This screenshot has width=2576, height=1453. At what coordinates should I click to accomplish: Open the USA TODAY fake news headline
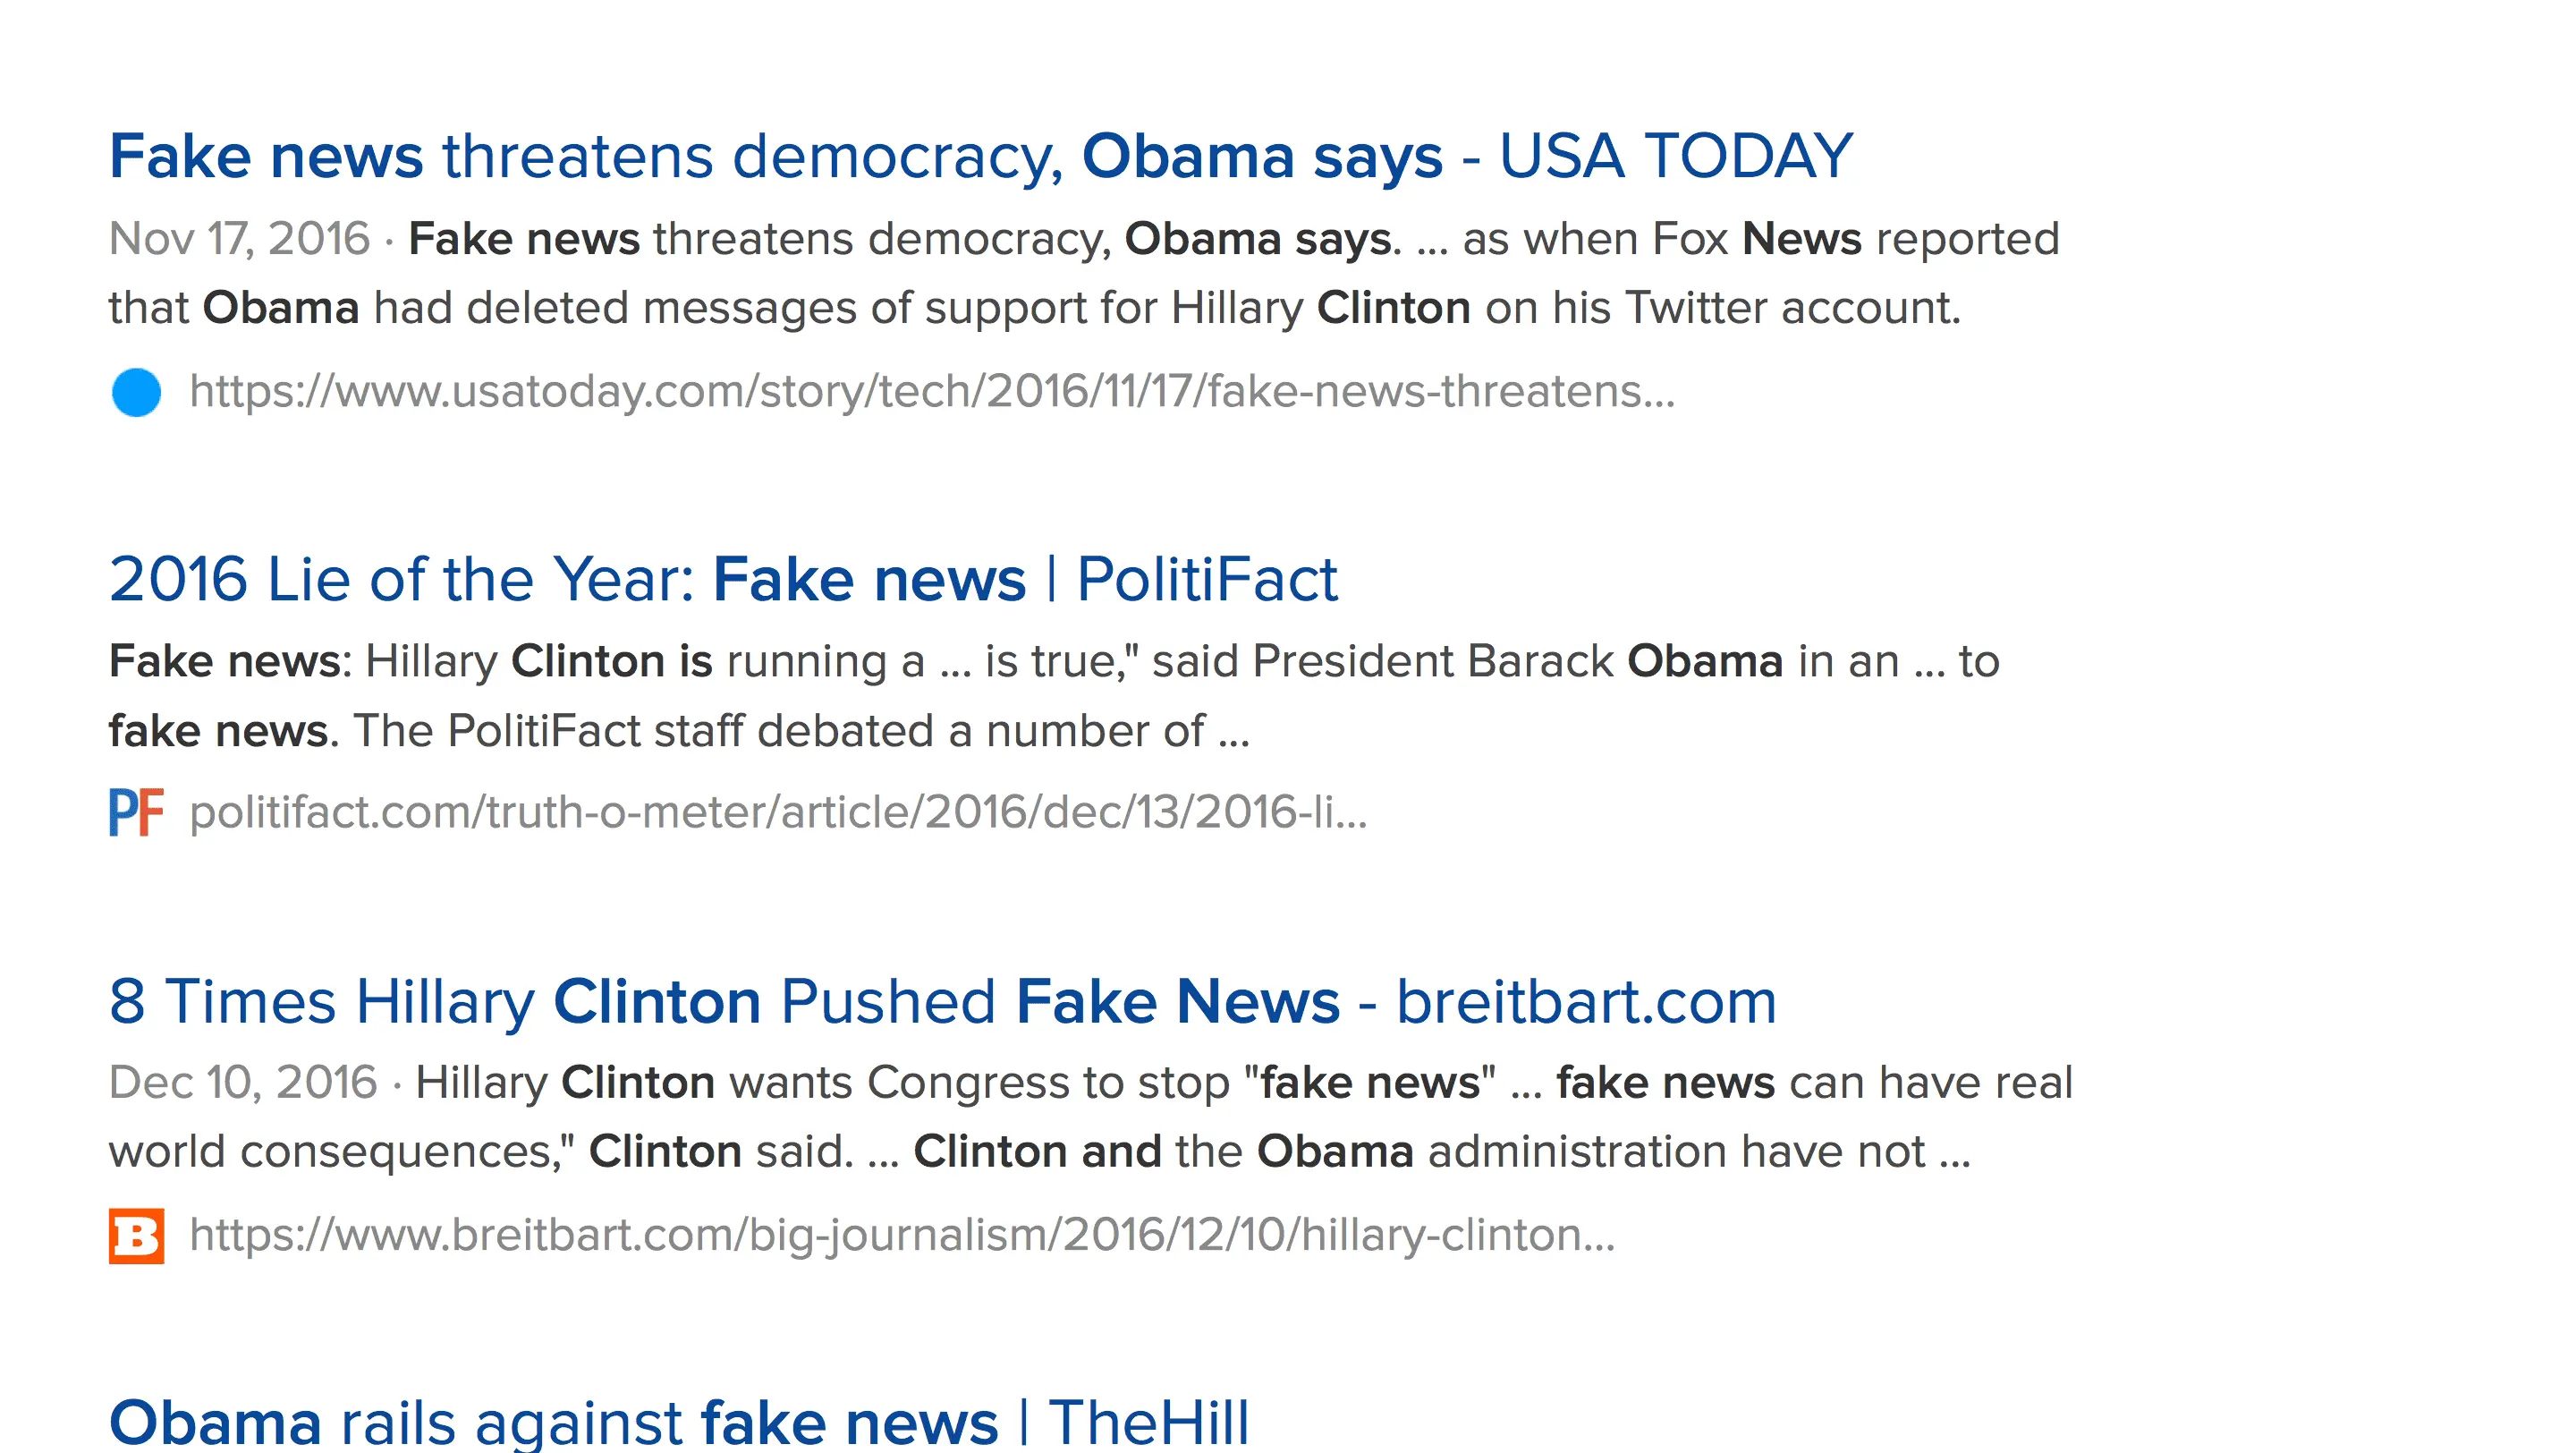tap(980, 157)
